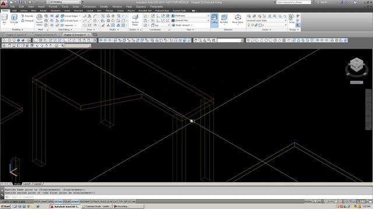This screenshot has height=209, width=373.
Task: Switch to the Layout1 tab
Action: tap(27, 183)
